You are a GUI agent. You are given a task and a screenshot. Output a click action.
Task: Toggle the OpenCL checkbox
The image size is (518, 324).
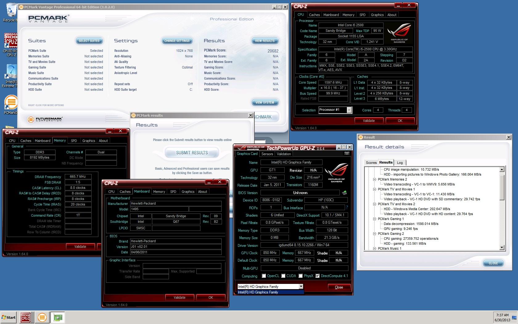click(x=264, y=276)
